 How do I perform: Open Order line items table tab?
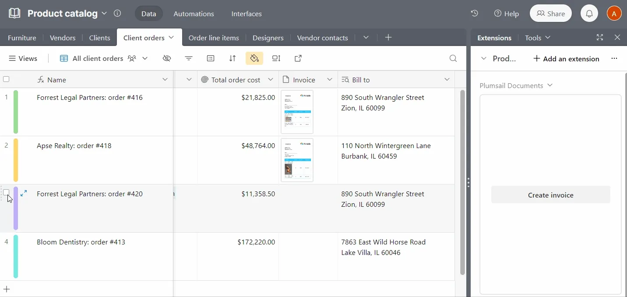click(x=214, y=38)
